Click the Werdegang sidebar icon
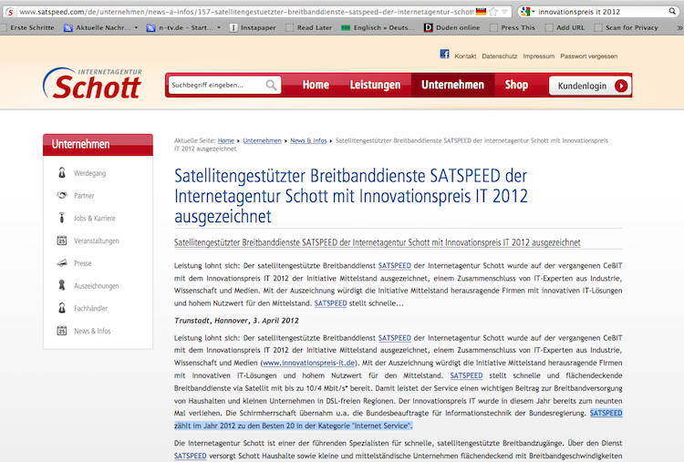Image resolution: width=684 pixels, height=462 pixels. tap(62, 172)
